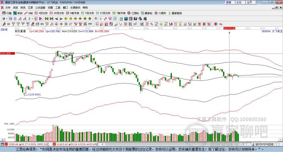
Task: Select the percent % line tool
Action: click(152, 24)
